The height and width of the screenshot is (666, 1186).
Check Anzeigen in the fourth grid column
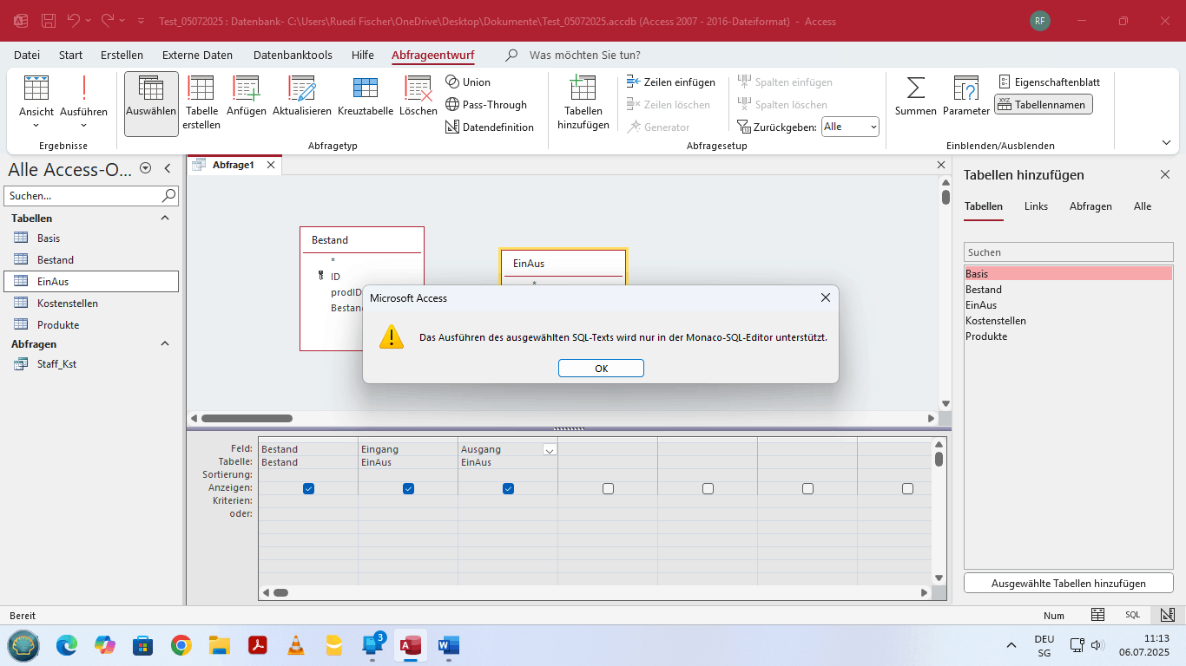608,489
